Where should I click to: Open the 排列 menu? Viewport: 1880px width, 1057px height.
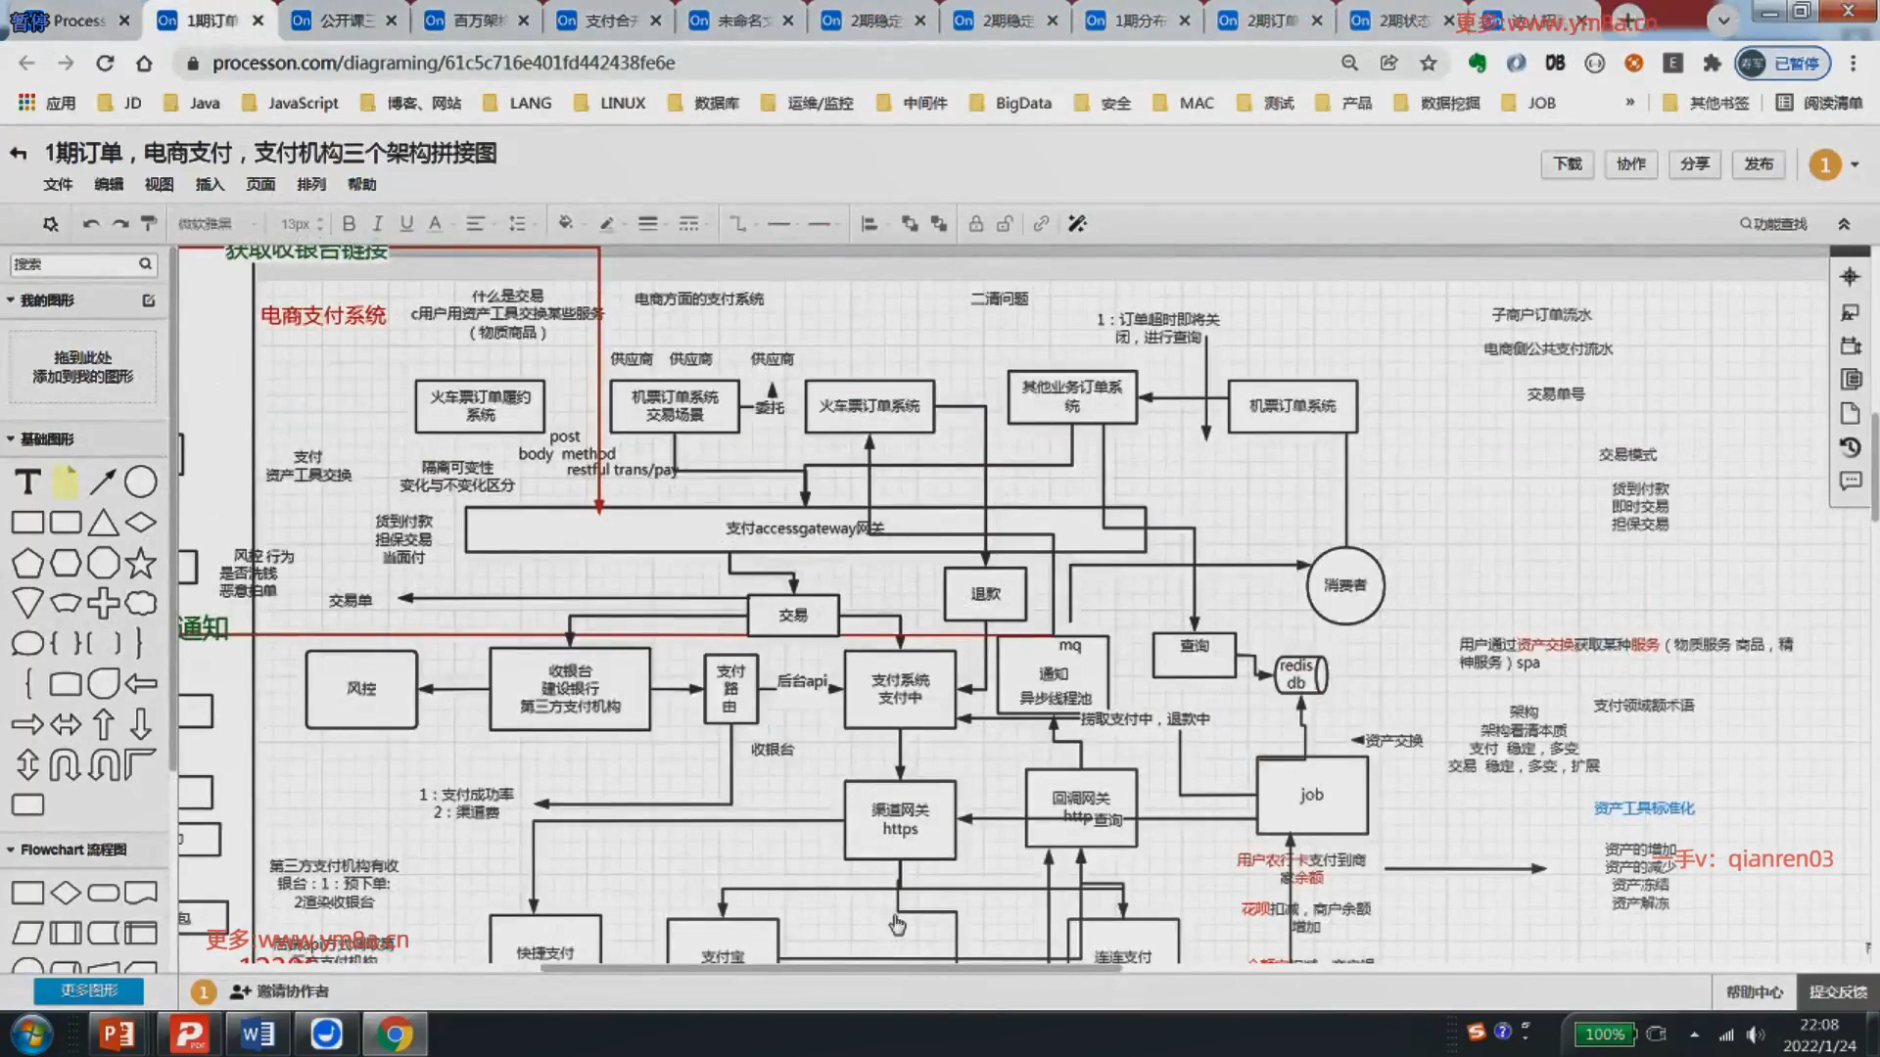[x=310, y=184]
